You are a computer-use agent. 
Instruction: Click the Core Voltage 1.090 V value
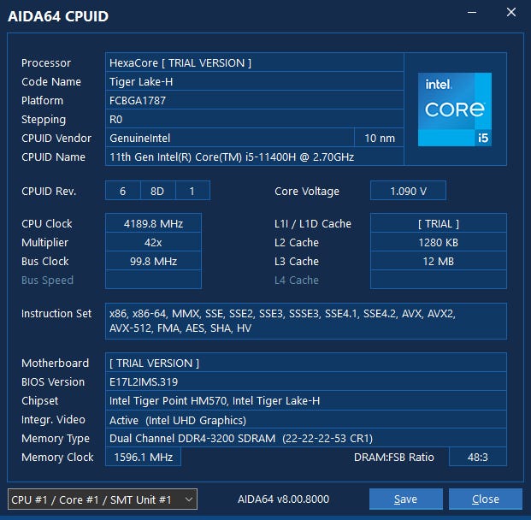pyautogui.click(x=408, y=191)
